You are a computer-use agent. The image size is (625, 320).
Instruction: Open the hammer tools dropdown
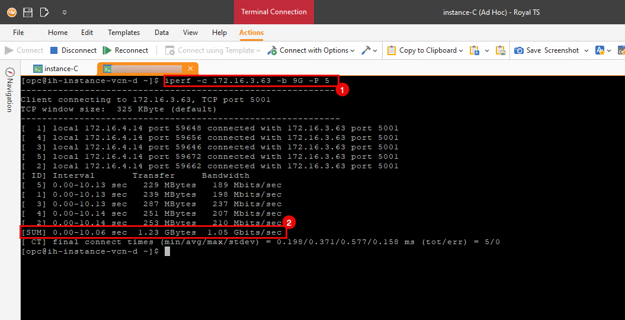click(x=370, y=50)
